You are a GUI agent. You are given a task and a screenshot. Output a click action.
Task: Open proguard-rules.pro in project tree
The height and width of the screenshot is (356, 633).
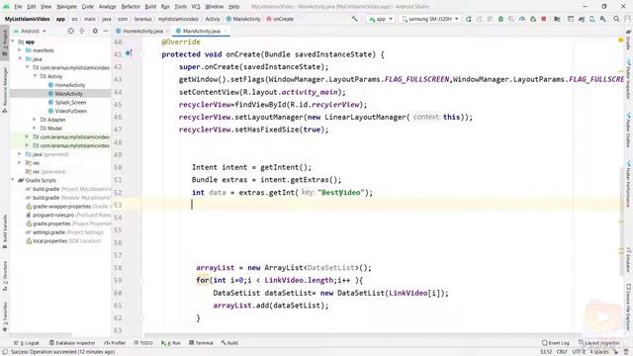pyautogui.click(x=54, y=215)
